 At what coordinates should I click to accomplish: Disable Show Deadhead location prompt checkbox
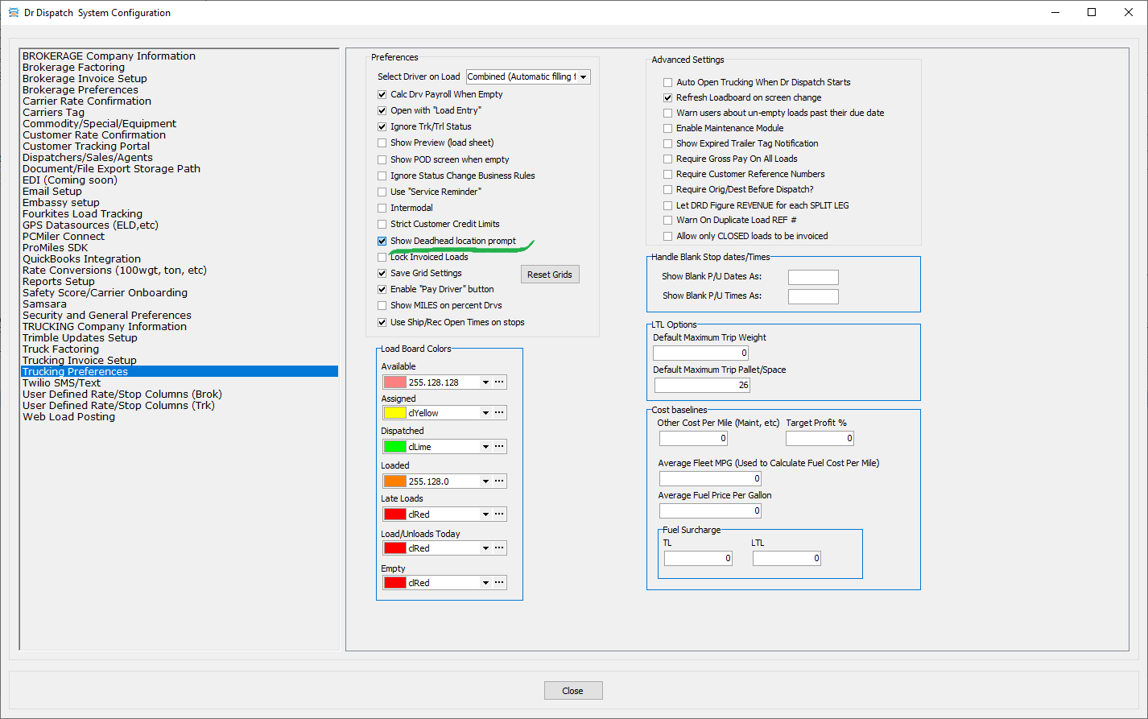382,241
